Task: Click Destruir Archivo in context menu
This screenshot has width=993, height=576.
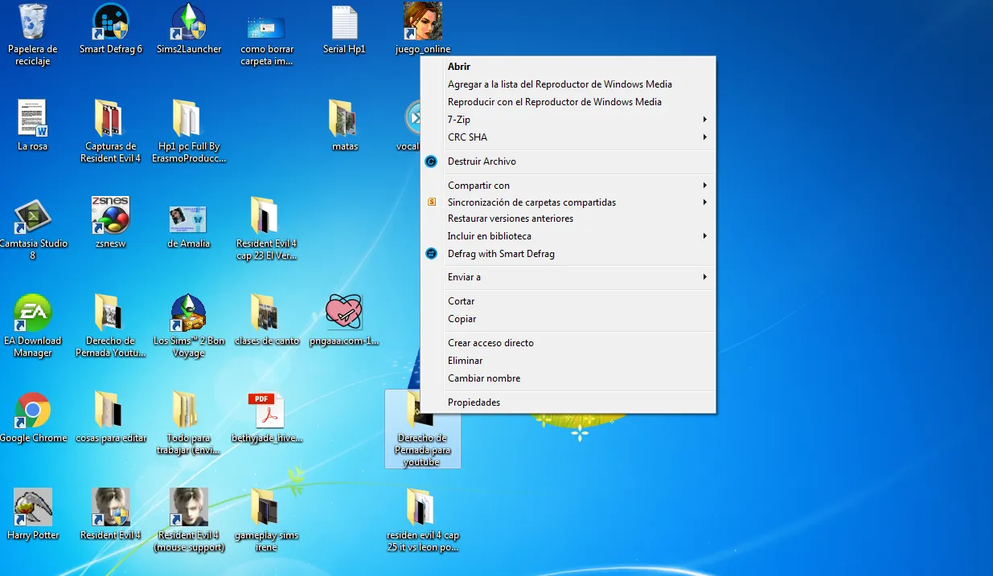Action: coord(568,161)
